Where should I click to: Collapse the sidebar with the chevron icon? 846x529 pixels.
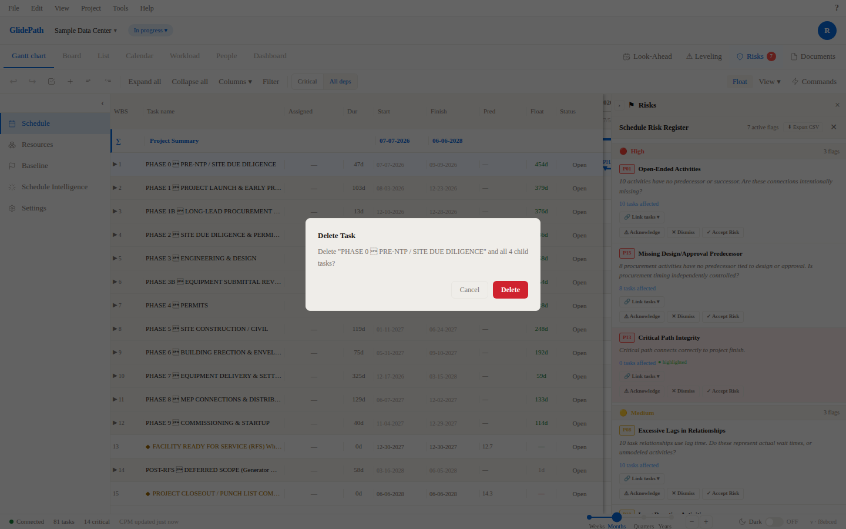point(102,103)
